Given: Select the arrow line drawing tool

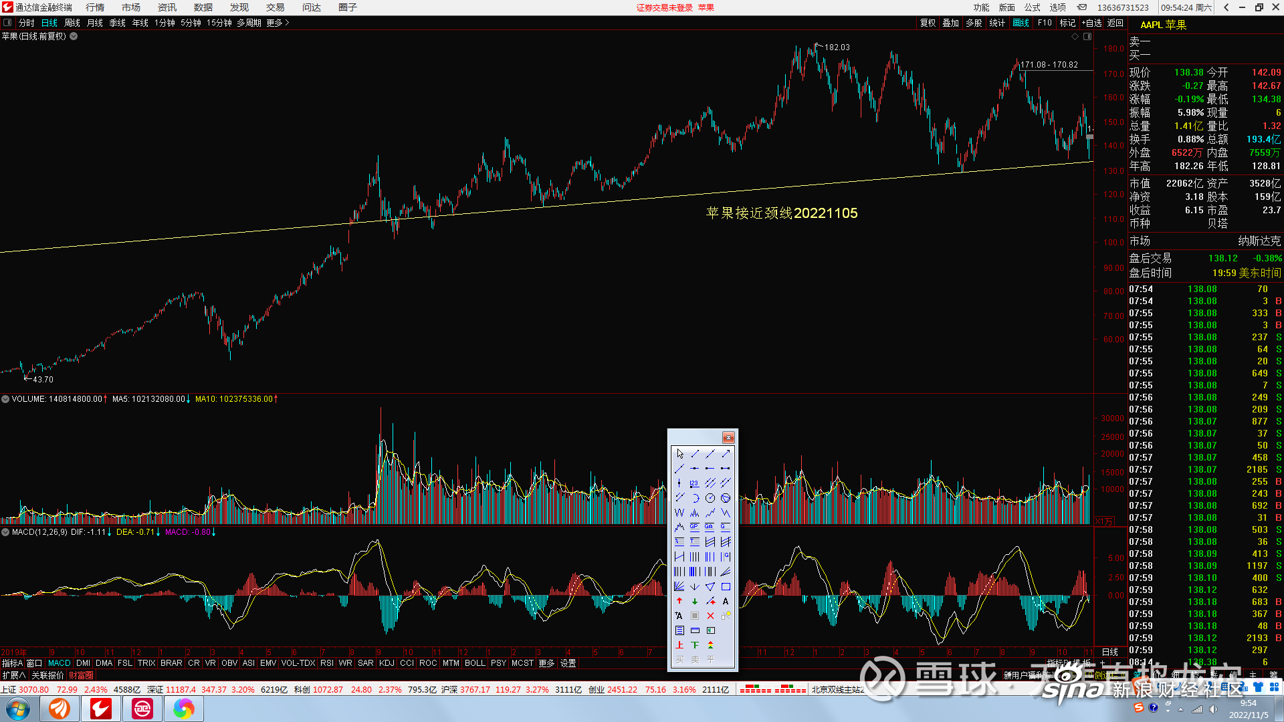Looking at the screenshot, I should (x=726, y=454).
